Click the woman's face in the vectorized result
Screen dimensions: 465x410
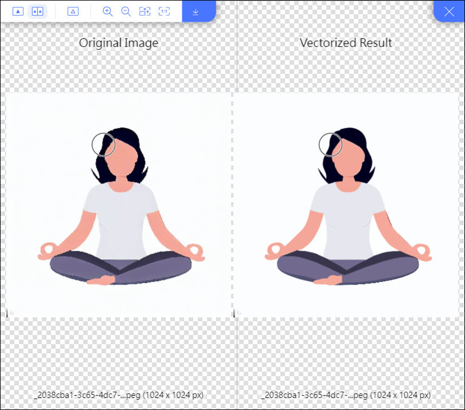pos(349,159)
